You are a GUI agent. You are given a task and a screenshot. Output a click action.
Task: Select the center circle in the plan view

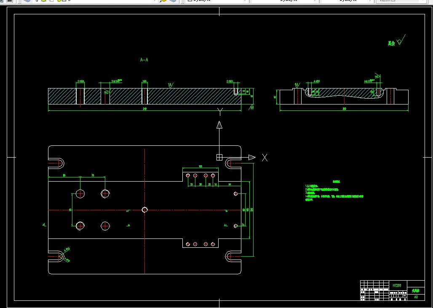[144, 210]
